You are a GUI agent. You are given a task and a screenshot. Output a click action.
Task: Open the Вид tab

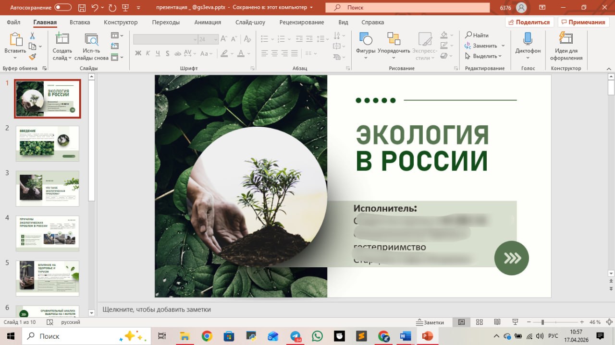pos(343,22)
